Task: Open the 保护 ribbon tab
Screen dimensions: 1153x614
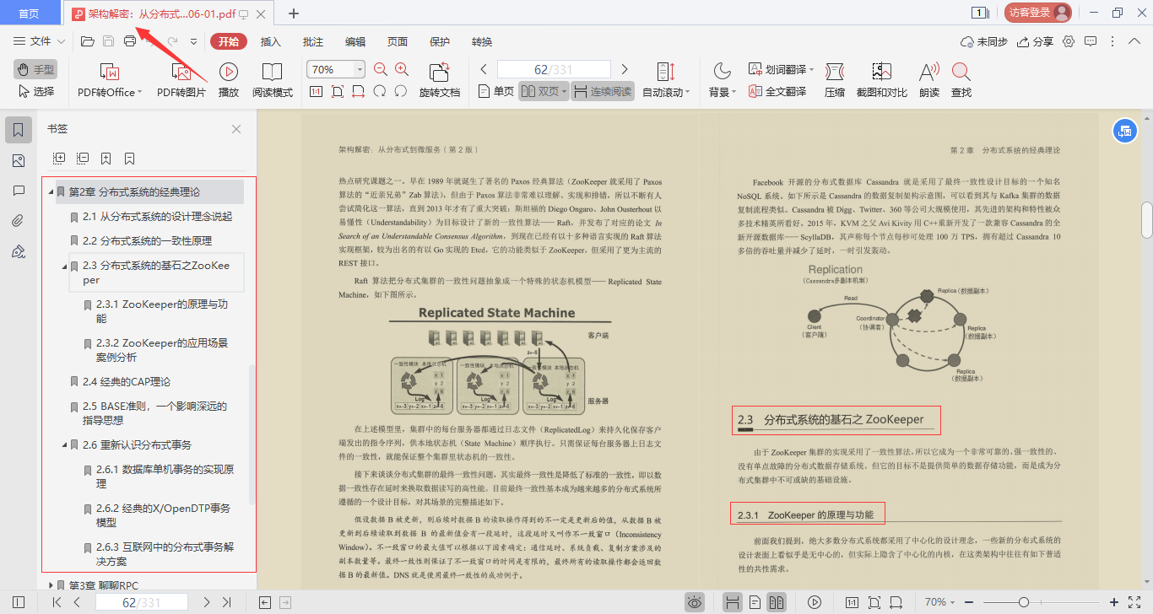Action: 440,41
